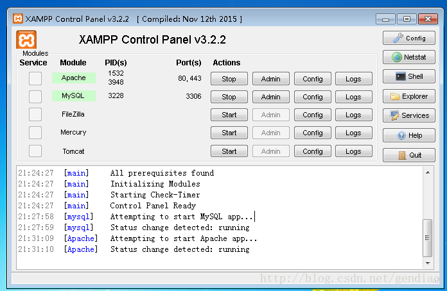Select the Apache module label
This screenshot has height=291, width=447.
coord(74,78)
